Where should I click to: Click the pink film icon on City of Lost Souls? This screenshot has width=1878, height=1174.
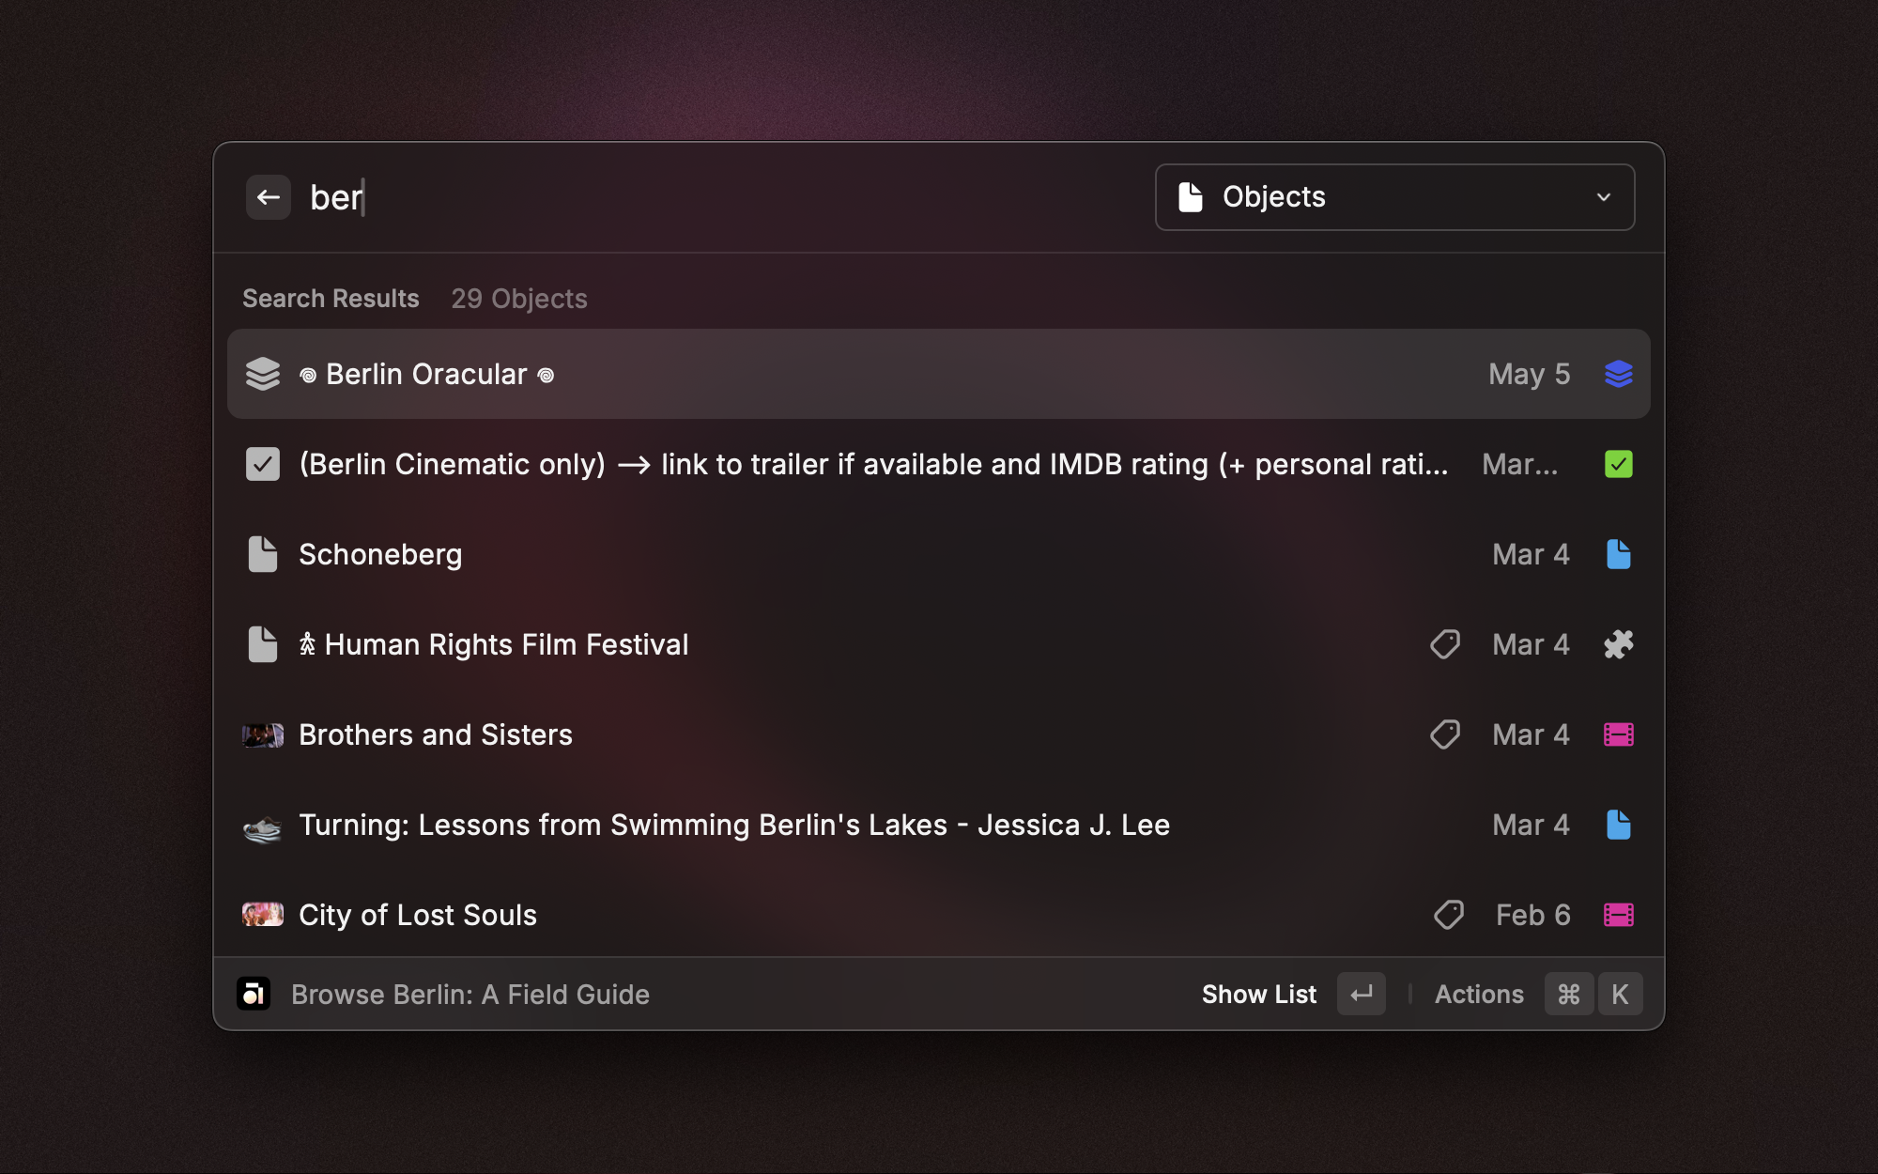(x=1618, y=915)
